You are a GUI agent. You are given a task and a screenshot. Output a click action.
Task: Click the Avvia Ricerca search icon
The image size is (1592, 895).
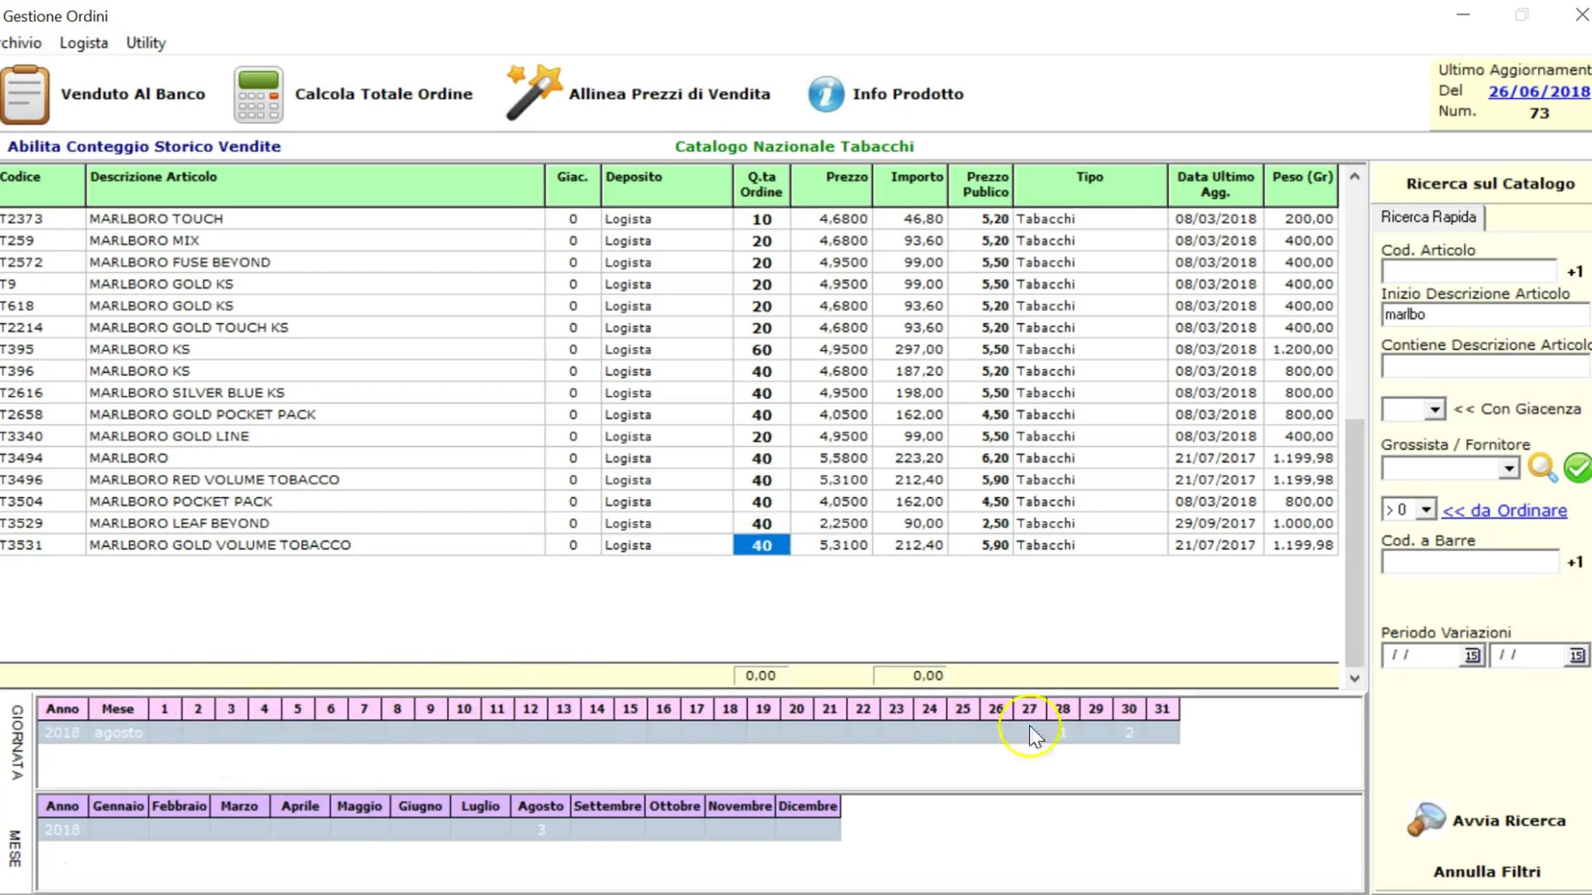1426,819
